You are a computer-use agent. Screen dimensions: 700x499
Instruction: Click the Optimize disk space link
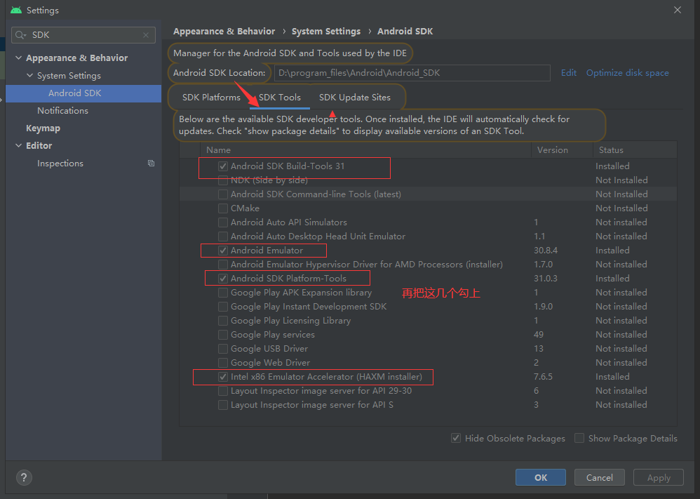[627, 73]
